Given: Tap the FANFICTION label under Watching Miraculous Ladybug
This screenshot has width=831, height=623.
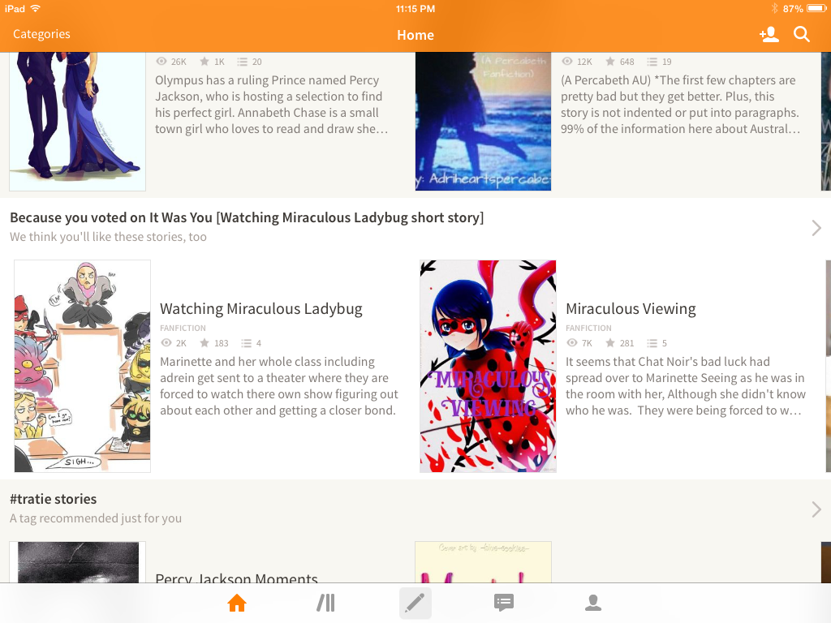Looking at the screenshot, I should (x=183, y=328).
